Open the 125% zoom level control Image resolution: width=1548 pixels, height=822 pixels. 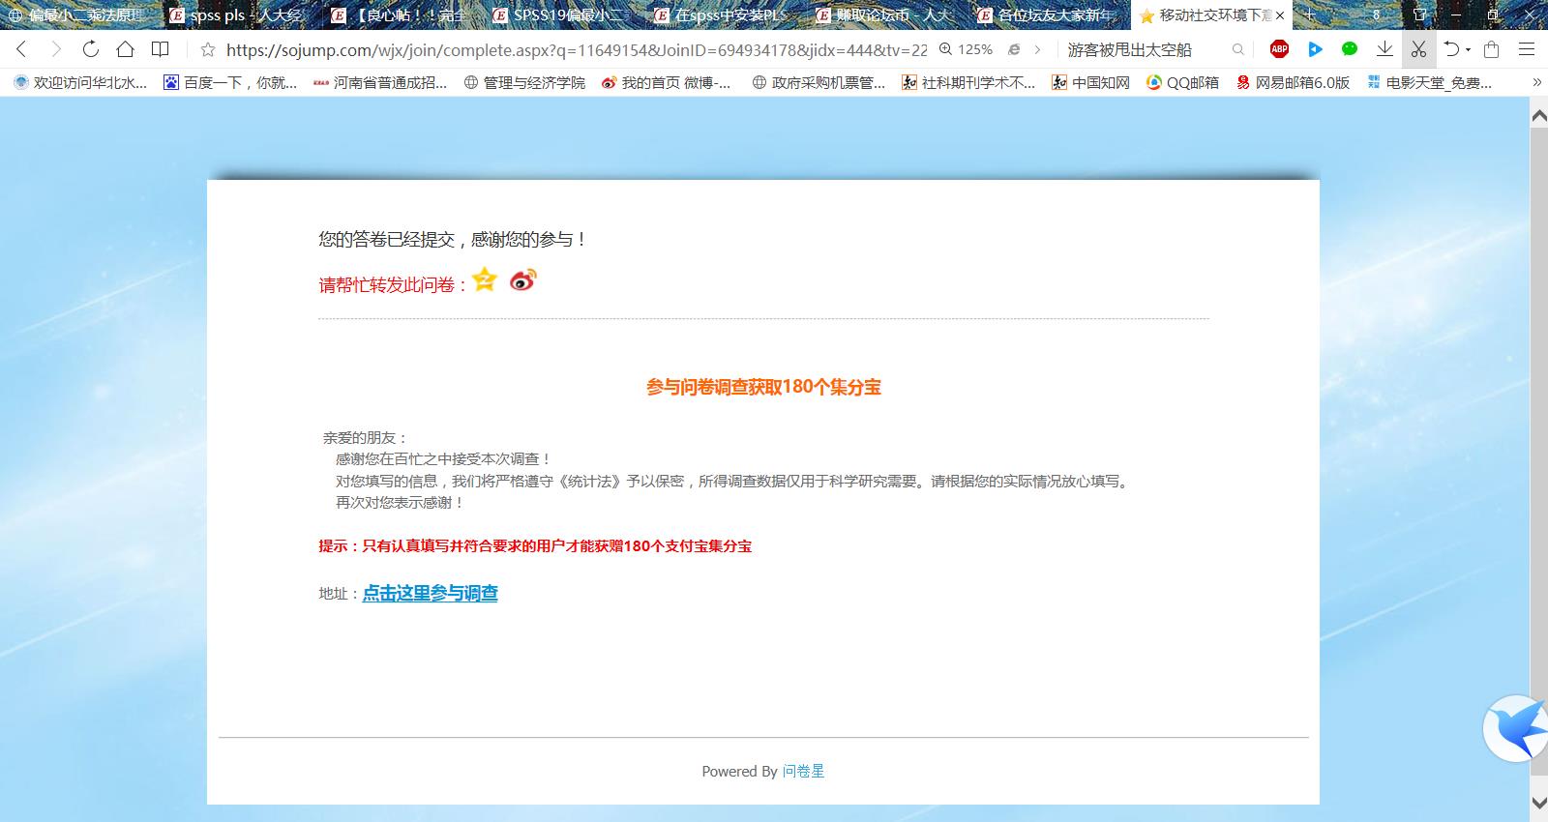point(966,49)
